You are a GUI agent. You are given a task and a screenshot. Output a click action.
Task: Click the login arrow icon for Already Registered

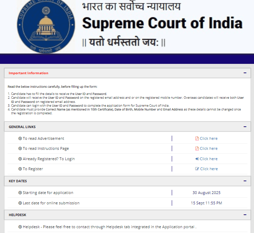pos(197,159)
